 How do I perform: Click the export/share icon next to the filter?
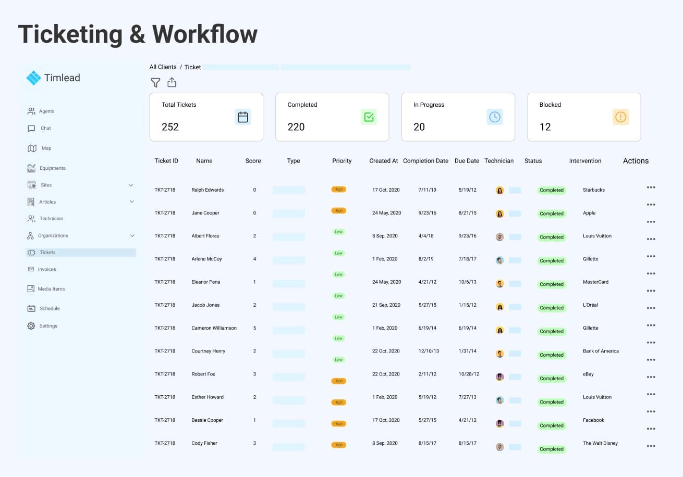click(x=172, y=82)
